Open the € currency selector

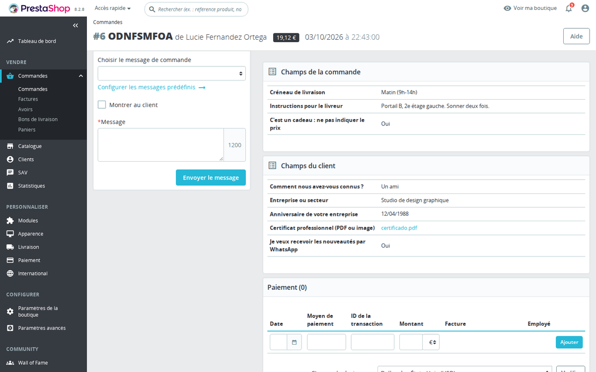click(x=431, y=342)
